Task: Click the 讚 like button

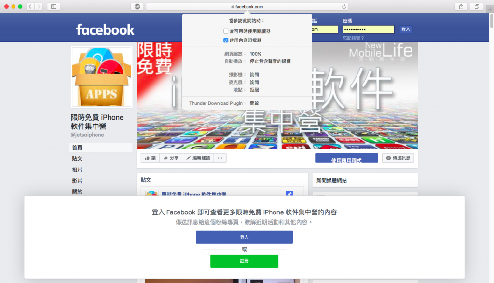Action: tap(151, 158)
